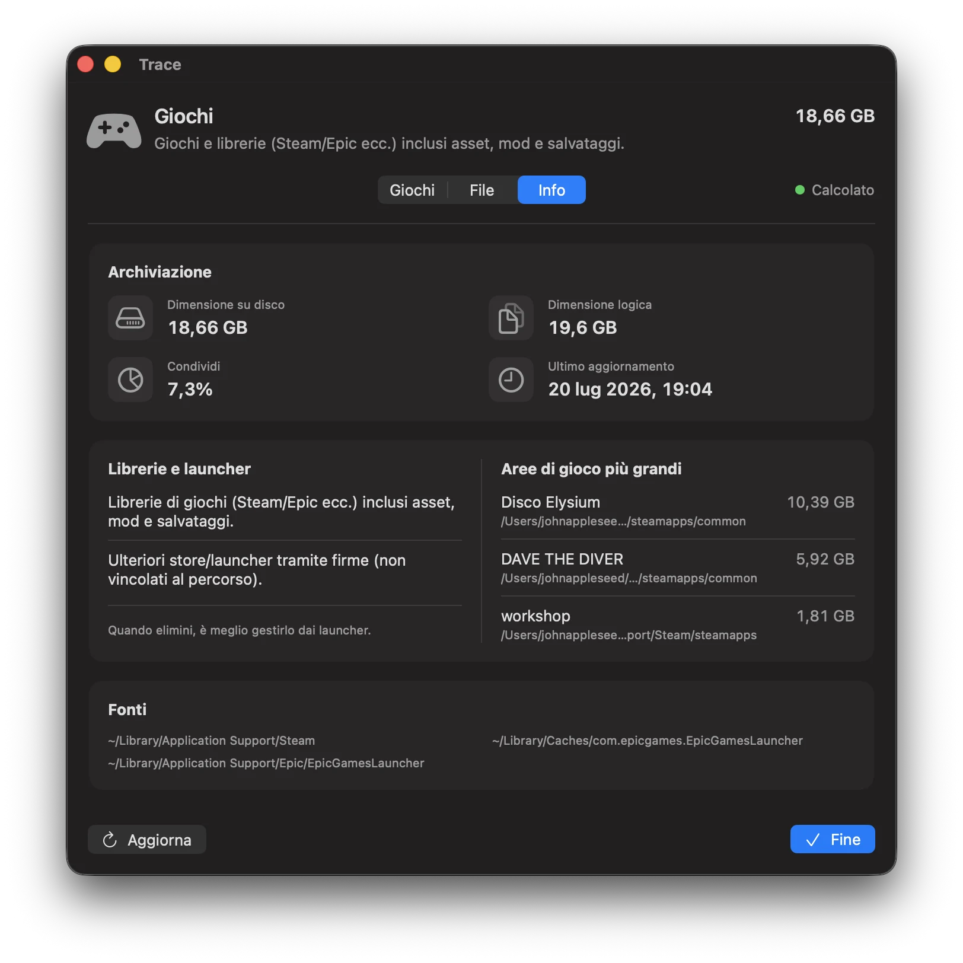The width and height of the screenshot is (963, 963).
Task: Click the Archiviazione heading
Action: pyautogui.click(x=160, y=272)
